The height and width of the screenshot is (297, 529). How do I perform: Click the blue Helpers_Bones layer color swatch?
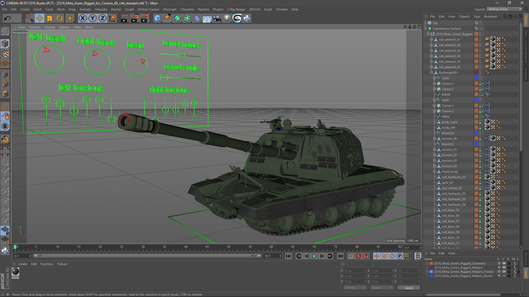(431, 276)
